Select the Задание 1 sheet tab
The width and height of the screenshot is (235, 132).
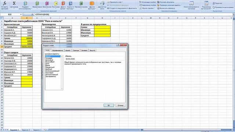15,130
